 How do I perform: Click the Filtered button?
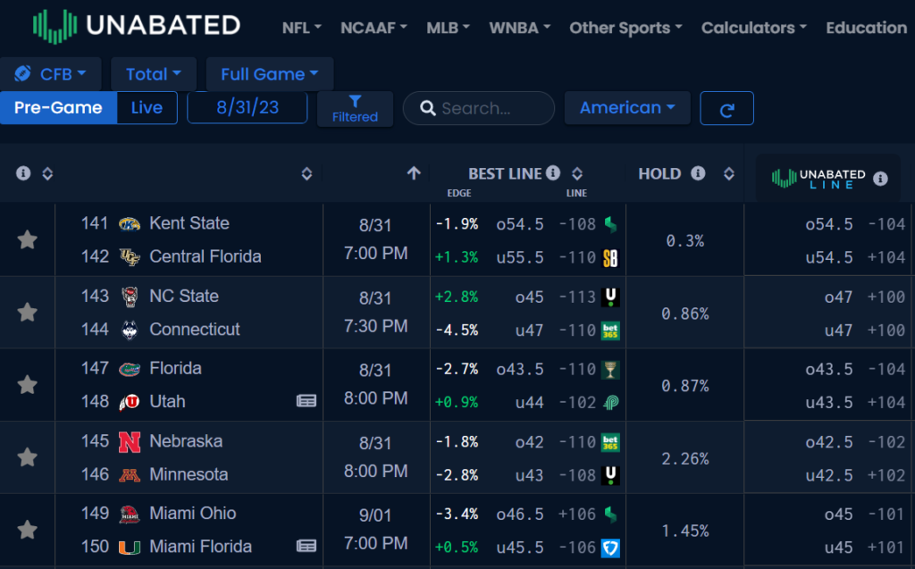coord(355,108)
